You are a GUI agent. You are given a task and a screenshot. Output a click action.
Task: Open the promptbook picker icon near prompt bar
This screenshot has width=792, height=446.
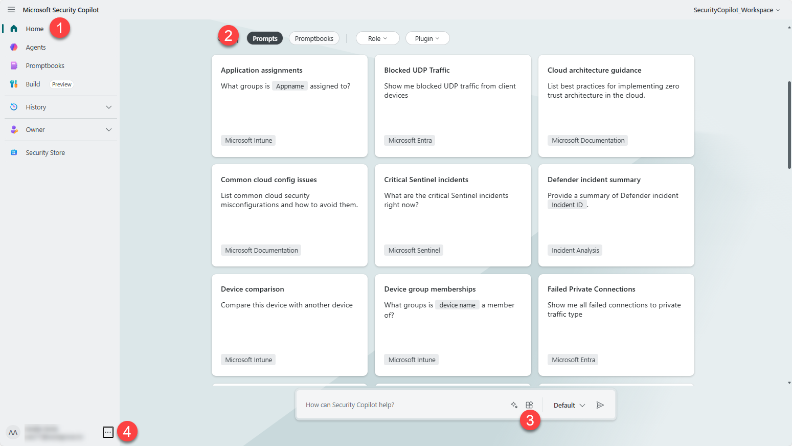529,405
